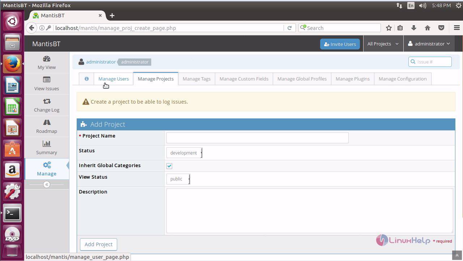463x261 pixels.
Task: Click the info icon tab
Action: (x=86, y=79)
